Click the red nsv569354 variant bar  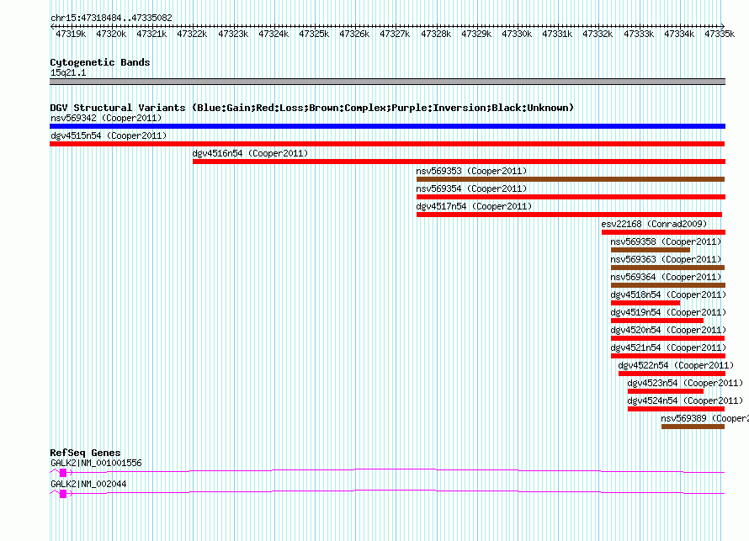[571, 197]
